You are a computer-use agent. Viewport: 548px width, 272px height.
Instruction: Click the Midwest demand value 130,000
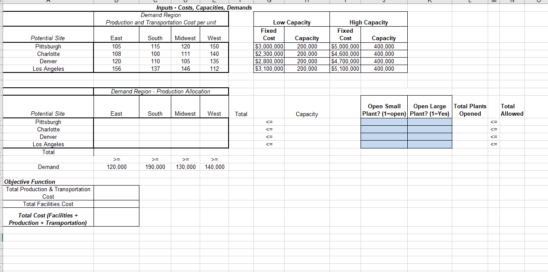(x=185, y=167)
